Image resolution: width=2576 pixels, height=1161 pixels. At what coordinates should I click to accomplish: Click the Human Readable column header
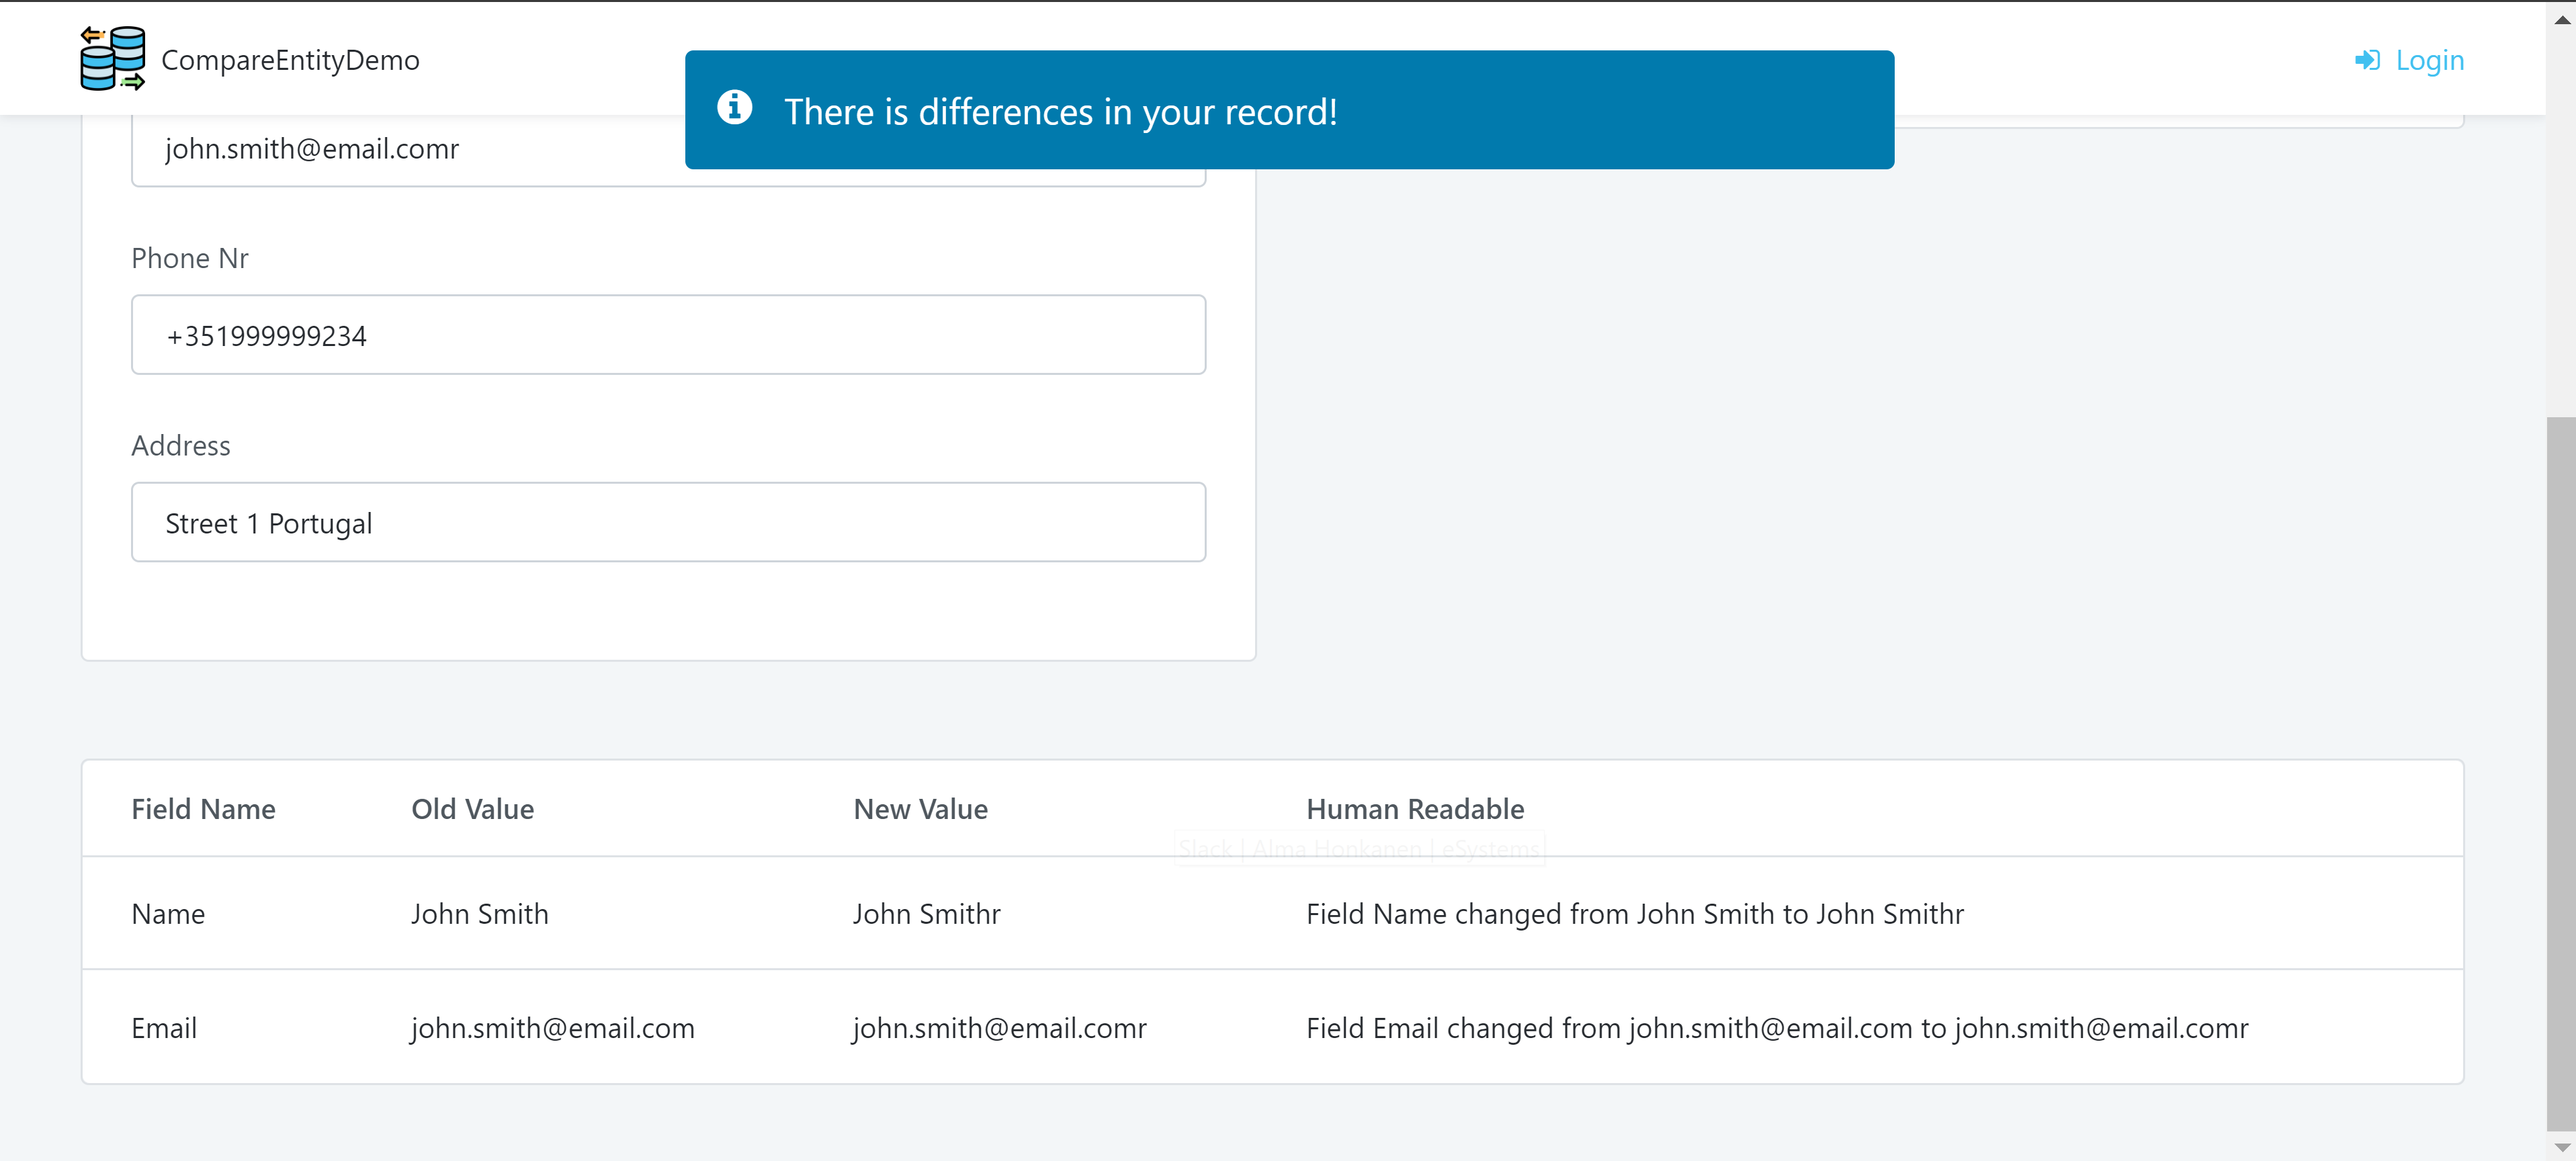[x=1415, y=809]
